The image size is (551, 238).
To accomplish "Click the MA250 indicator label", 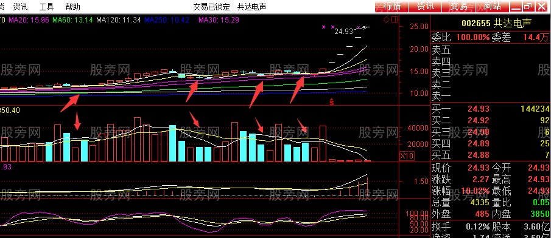I will coord(167,20).
